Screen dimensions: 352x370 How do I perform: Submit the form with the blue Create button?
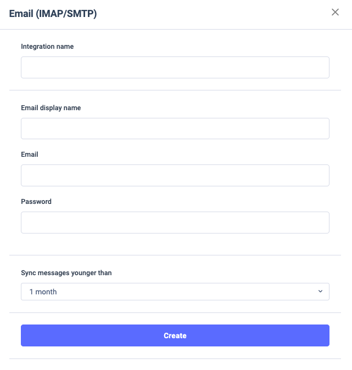click(x=175, y=335)
